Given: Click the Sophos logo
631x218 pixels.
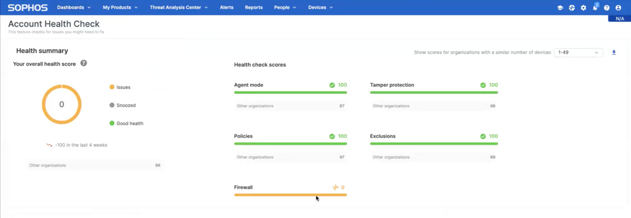Looking at the screenshot, I should pos(27,8).
